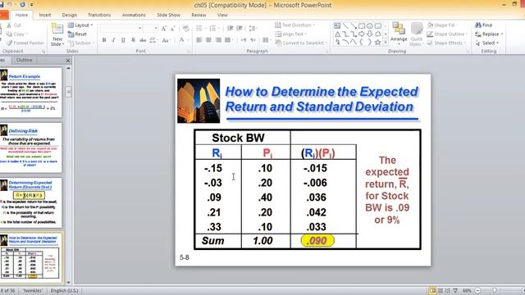Click the highlighted .090 sum cell
Screen dimensions: 525x295
[317, 241]
